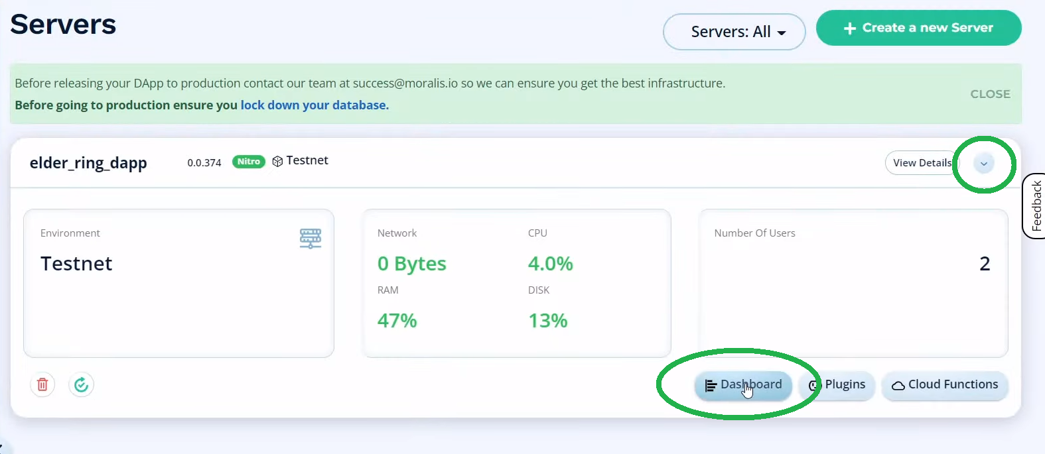Delete server using red trash icon
Image resolution: width=1045 pixels, height=454 pixels.
pyautogui.click(x=42, y=384)
